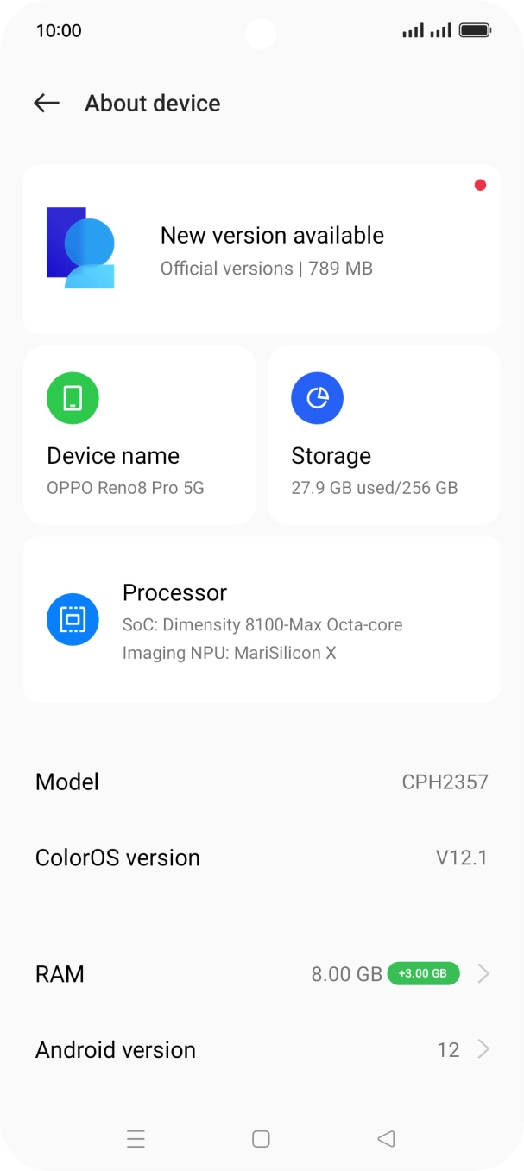Tap the navigation back triangle
524x1171 pixels.
tap(386, 1139)
